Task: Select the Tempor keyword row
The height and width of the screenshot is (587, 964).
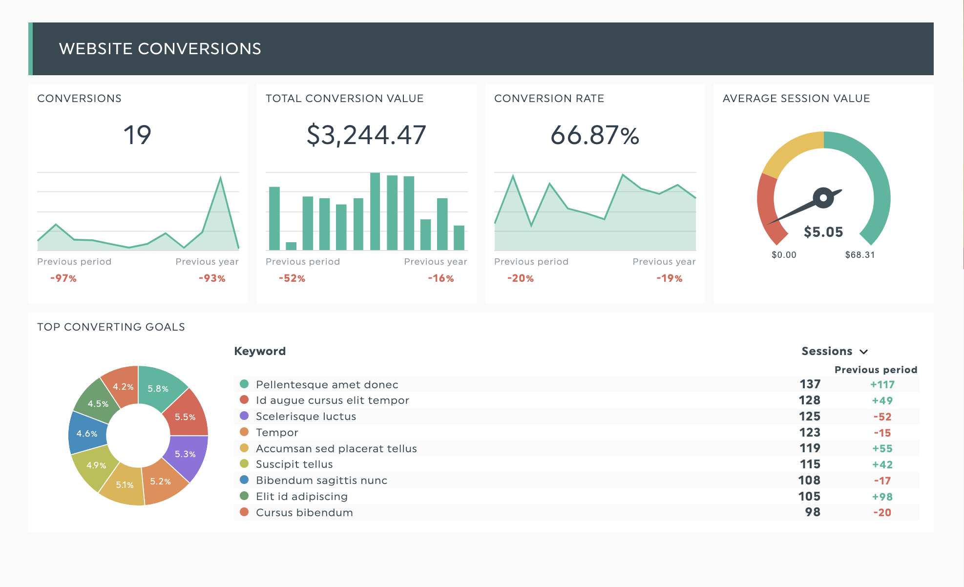Action: pyautogui.click(x=277, y=432)
